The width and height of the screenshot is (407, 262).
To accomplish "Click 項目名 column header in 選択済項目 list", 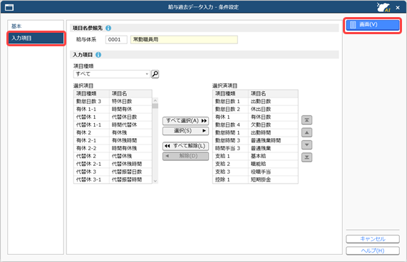I will point(273,93).
